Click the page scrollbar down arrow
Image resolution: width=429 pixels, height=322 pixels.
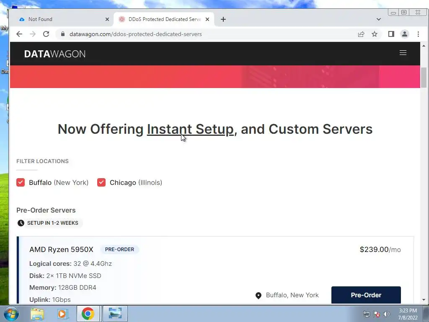click(424, 300)
